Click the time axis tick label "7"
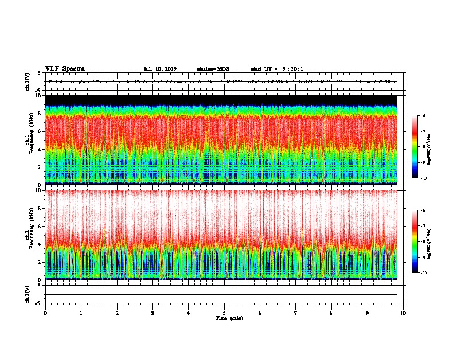454x351 pixels. pyautogui.click(x=296, y=313)
